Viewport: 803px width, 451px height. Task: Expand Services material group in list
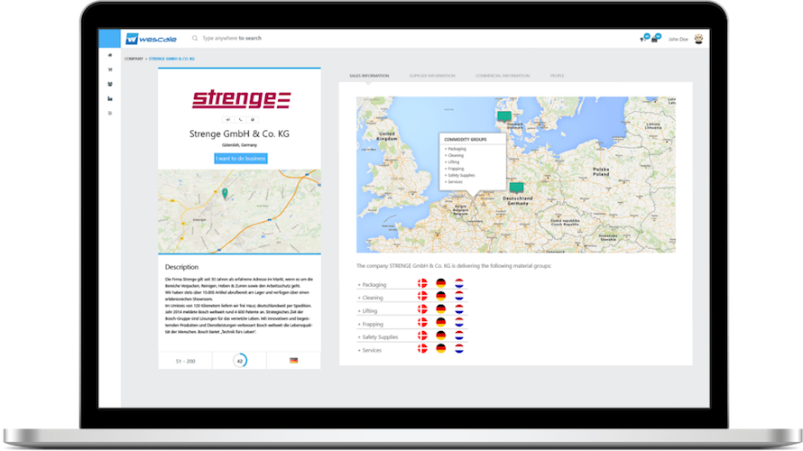click(x=369, y=351)
